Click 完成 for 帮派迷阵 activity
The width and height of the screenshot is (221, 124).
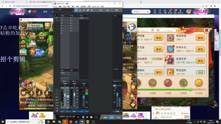pyautogui.click(x=200, y=72)
